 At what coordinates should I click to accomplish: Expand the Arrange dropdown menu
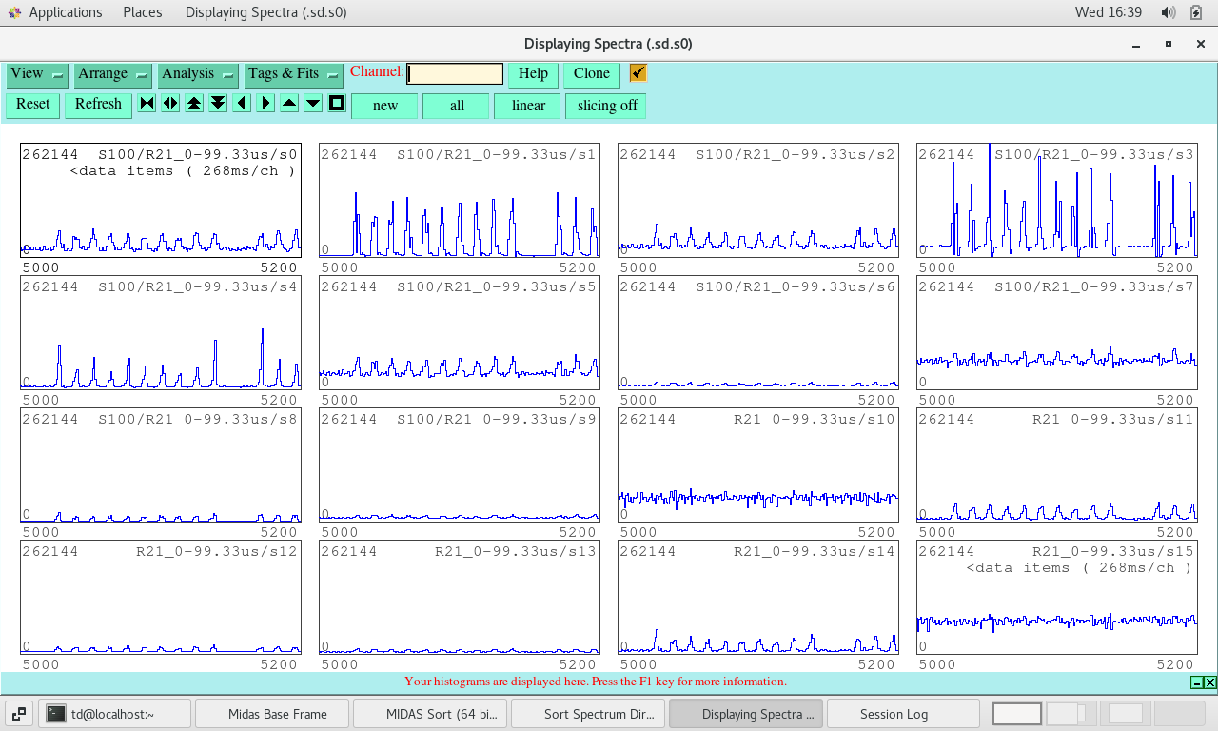(x=112, y=74)
